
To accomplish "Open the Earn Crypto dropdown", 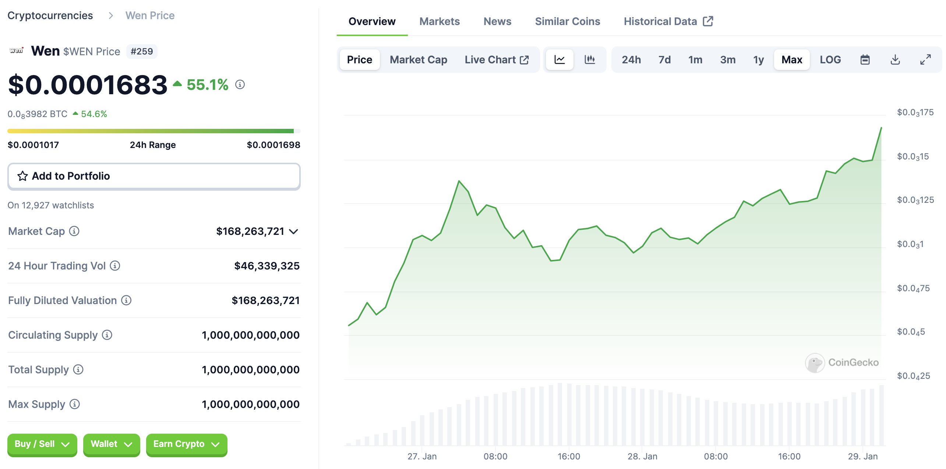I will point(186,444).
